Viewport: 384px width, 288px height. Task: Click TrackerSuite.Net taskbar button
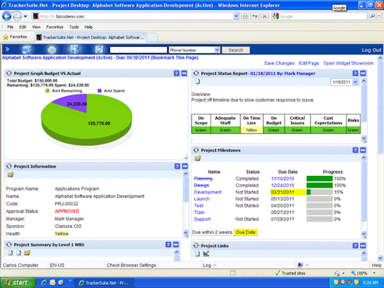point(104,283)
